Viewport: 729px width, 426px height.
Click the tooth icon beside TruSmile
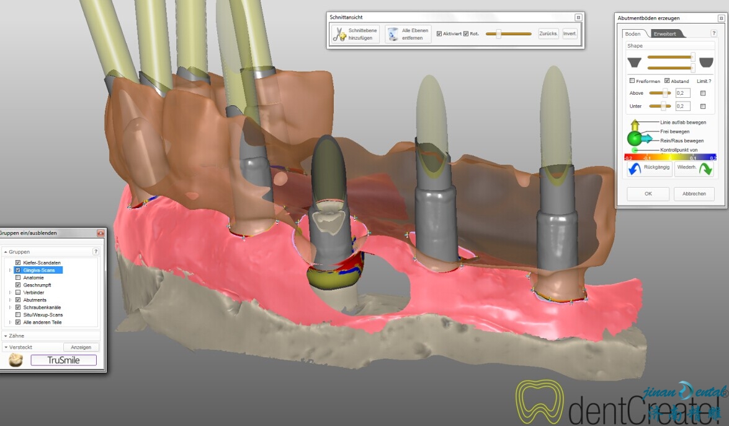[16, 360]
